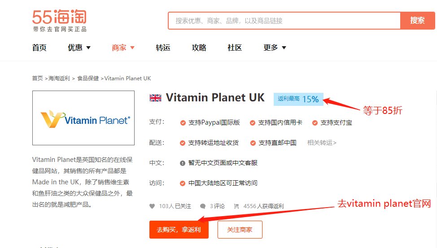Click the 关注商家 button

[240, 230]
